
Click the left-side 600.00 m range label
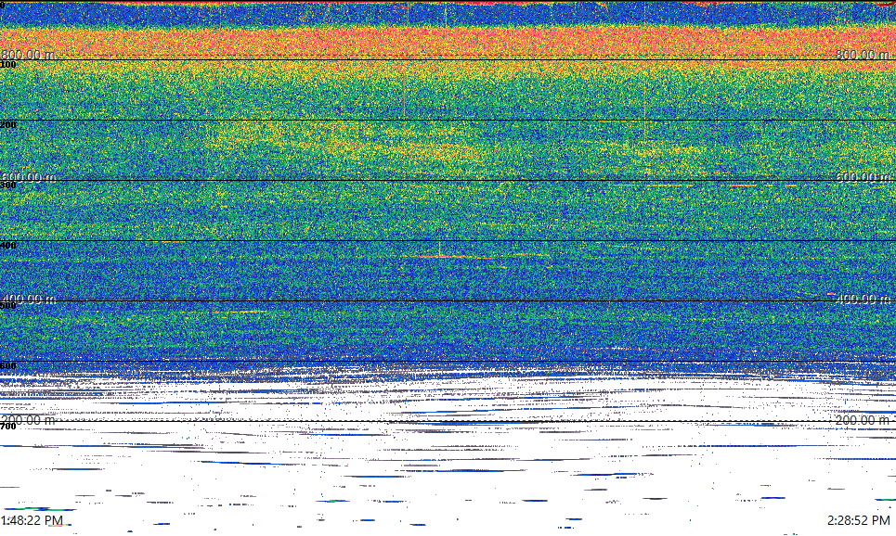click(x=29, y=177)
